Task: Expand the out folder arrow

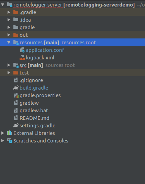Action: pos(9,35)
